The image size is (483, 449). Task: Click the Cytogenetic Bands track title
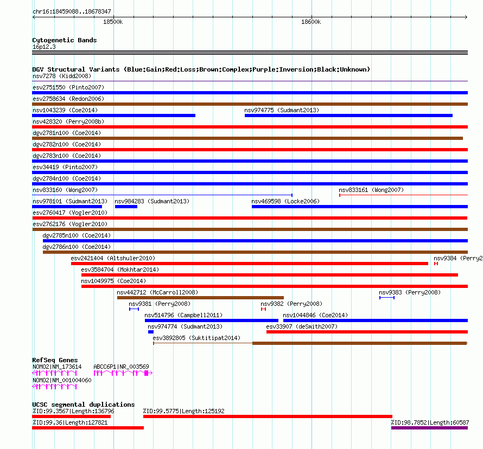point(65,40)
